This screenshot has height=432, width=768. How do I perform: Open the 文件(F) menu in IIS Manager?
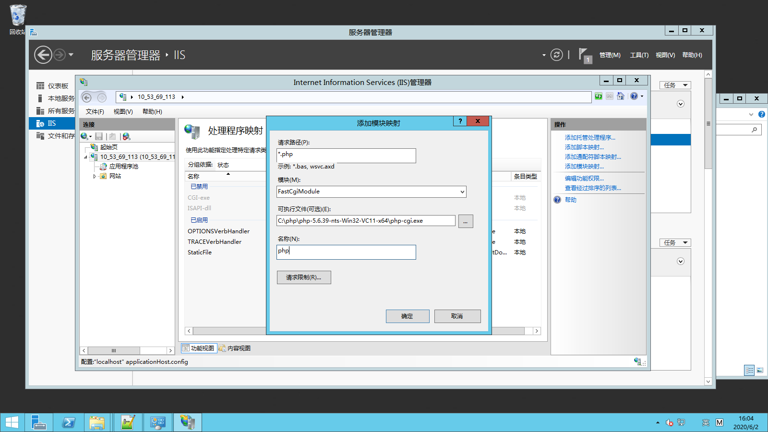(95, 112)
